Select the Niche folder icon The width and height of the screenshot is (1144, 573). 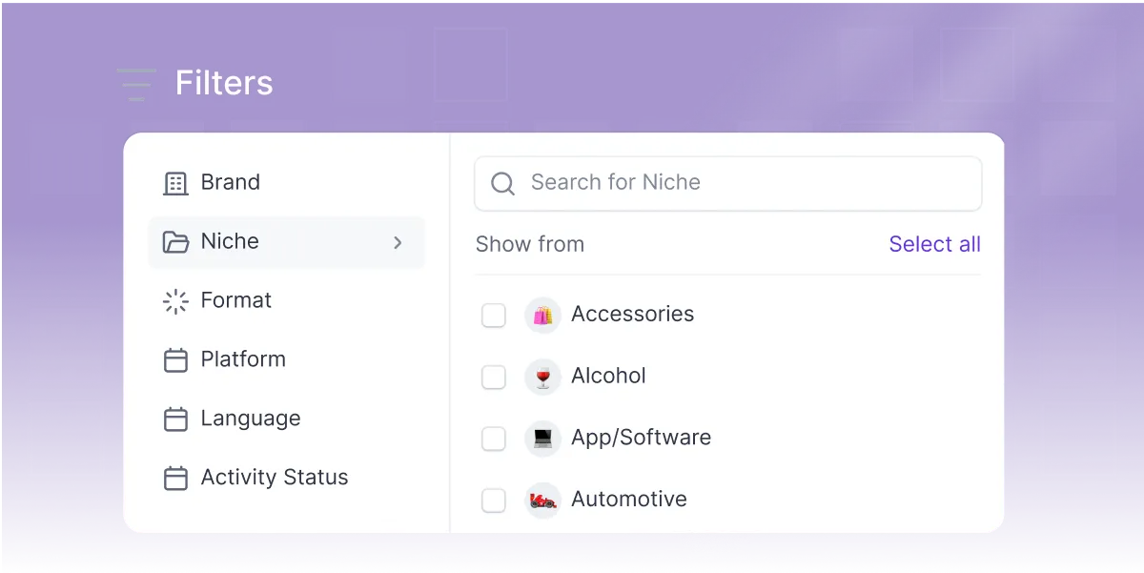tap(176, 241)
